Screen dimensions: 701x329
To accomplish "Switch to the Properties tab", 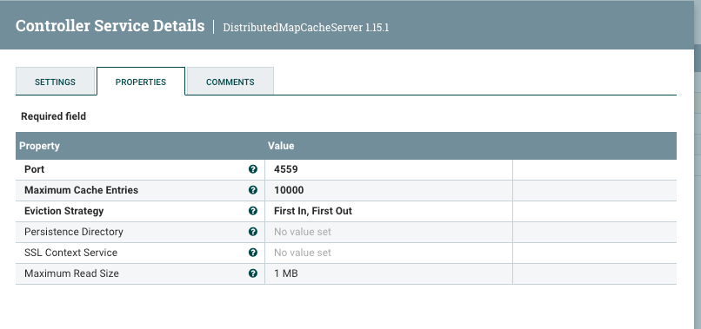I will [x=141, y=82].
